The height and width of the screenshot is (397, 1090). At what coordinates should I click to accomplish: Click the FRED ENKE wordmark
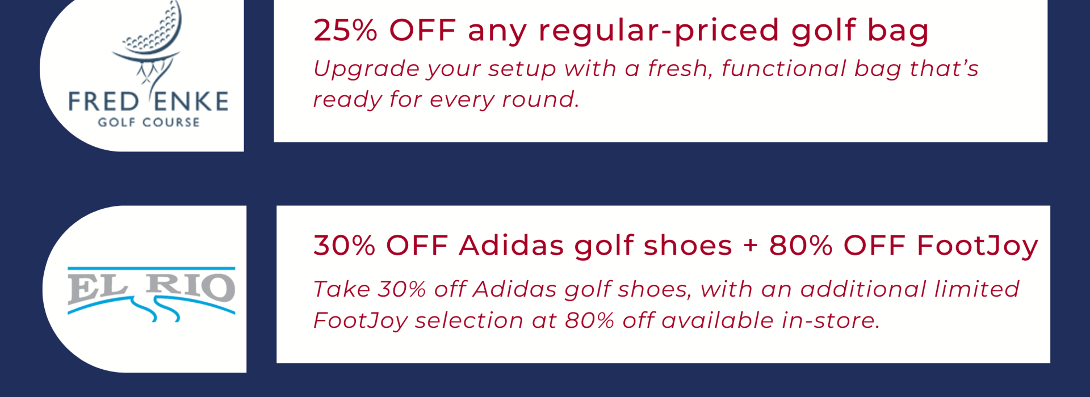point(148,102)
